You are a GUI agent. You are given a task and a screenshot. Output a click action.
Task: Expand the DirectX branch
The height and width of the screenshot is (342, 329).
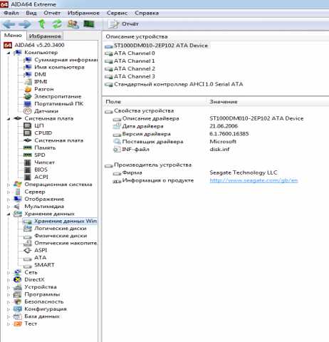click(x=9, y=280)
